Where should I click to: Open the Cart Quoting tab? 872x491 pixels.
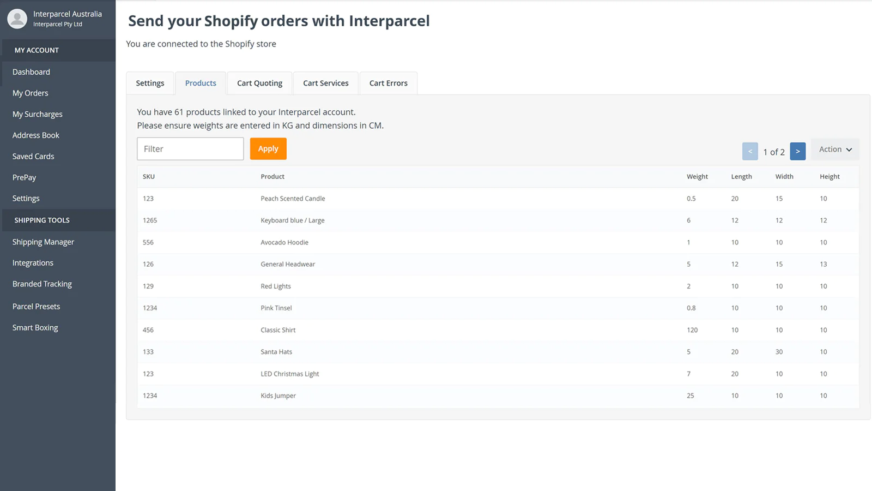tap(259, 83)
